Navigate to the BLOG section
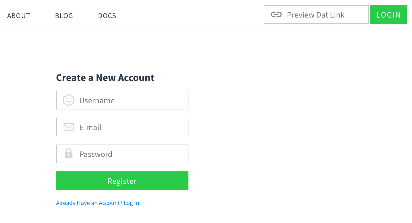The image size is (412, 223). coord(64,15)
